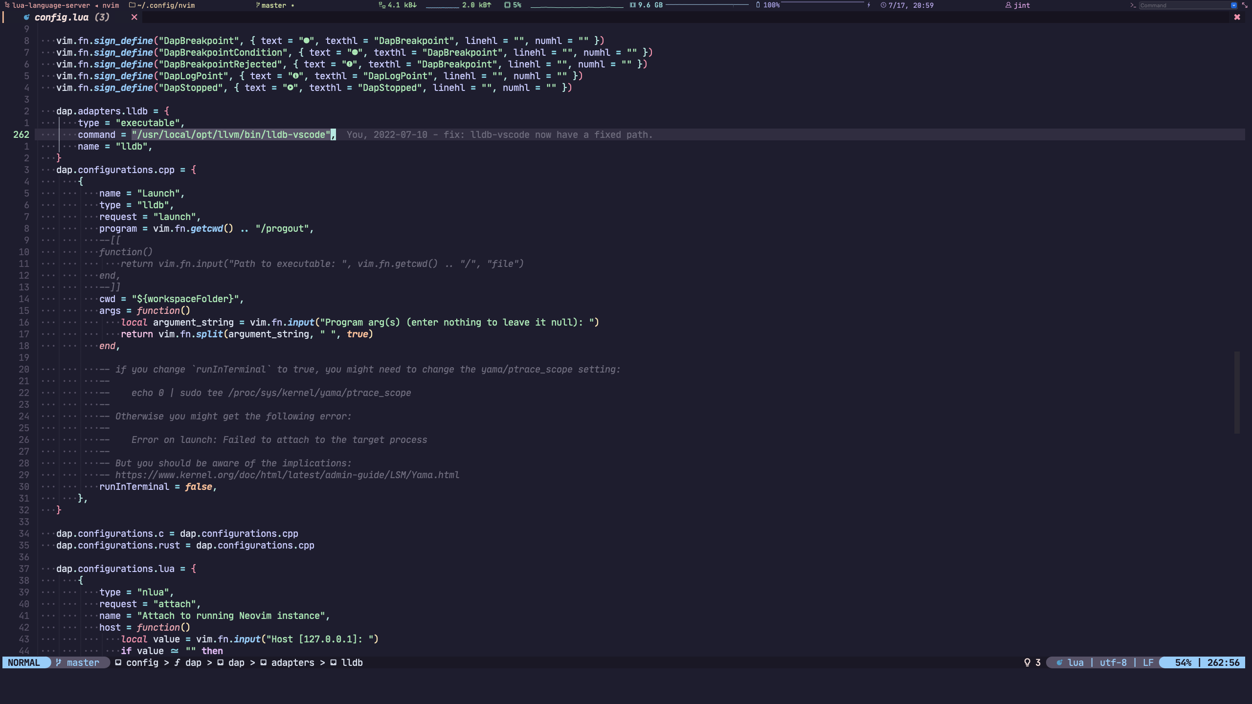Click the folder icon beside ~/.config/nvim
The image size is (1252, 704).
point(132,5)
